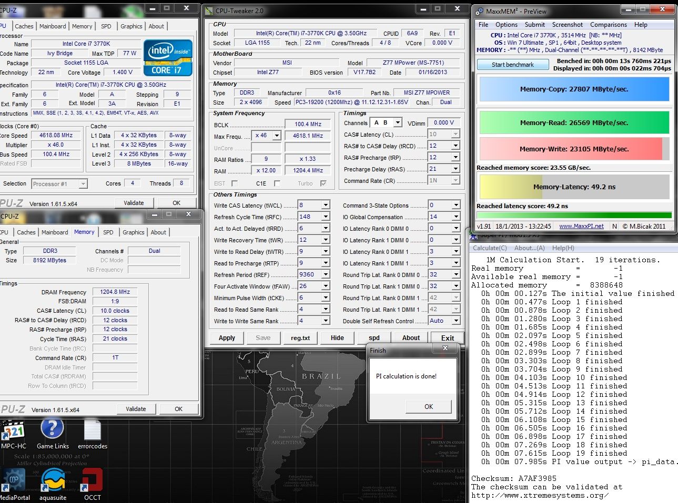Open the Processor #1 selection dropdown in CPU-Z
The width and height of the screenshot is (678, 503).
(83, 184)
